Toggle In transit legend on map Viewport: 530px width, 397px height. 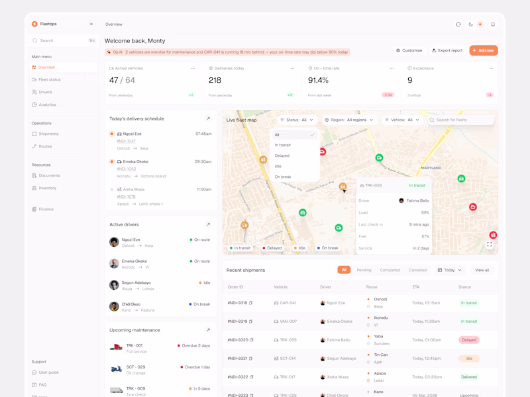click(240, 248)
